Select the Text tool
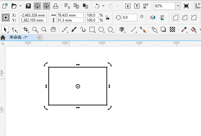The width and height of the screenshot is (201, 136). pos(122,30)
